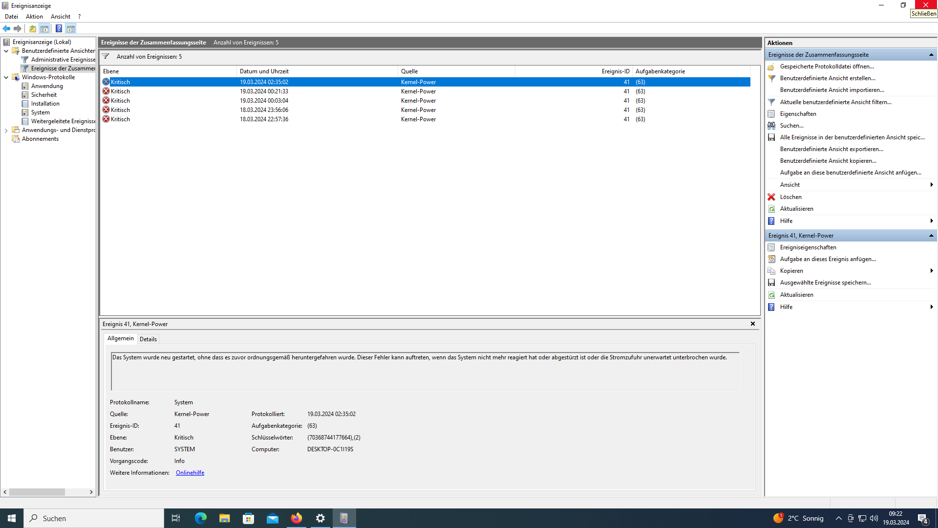Close the event 41 preview pane
This screenshot has width=938, height=528.
[752, 324]
